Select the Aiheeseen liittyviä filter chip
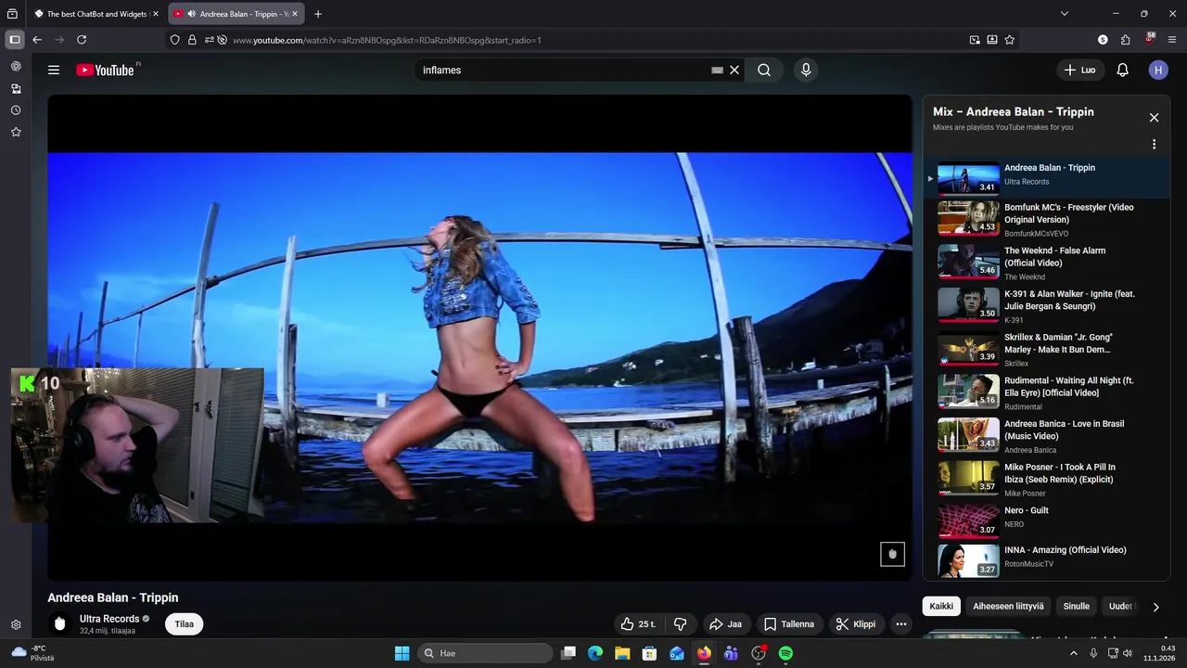 [1008, 606]
